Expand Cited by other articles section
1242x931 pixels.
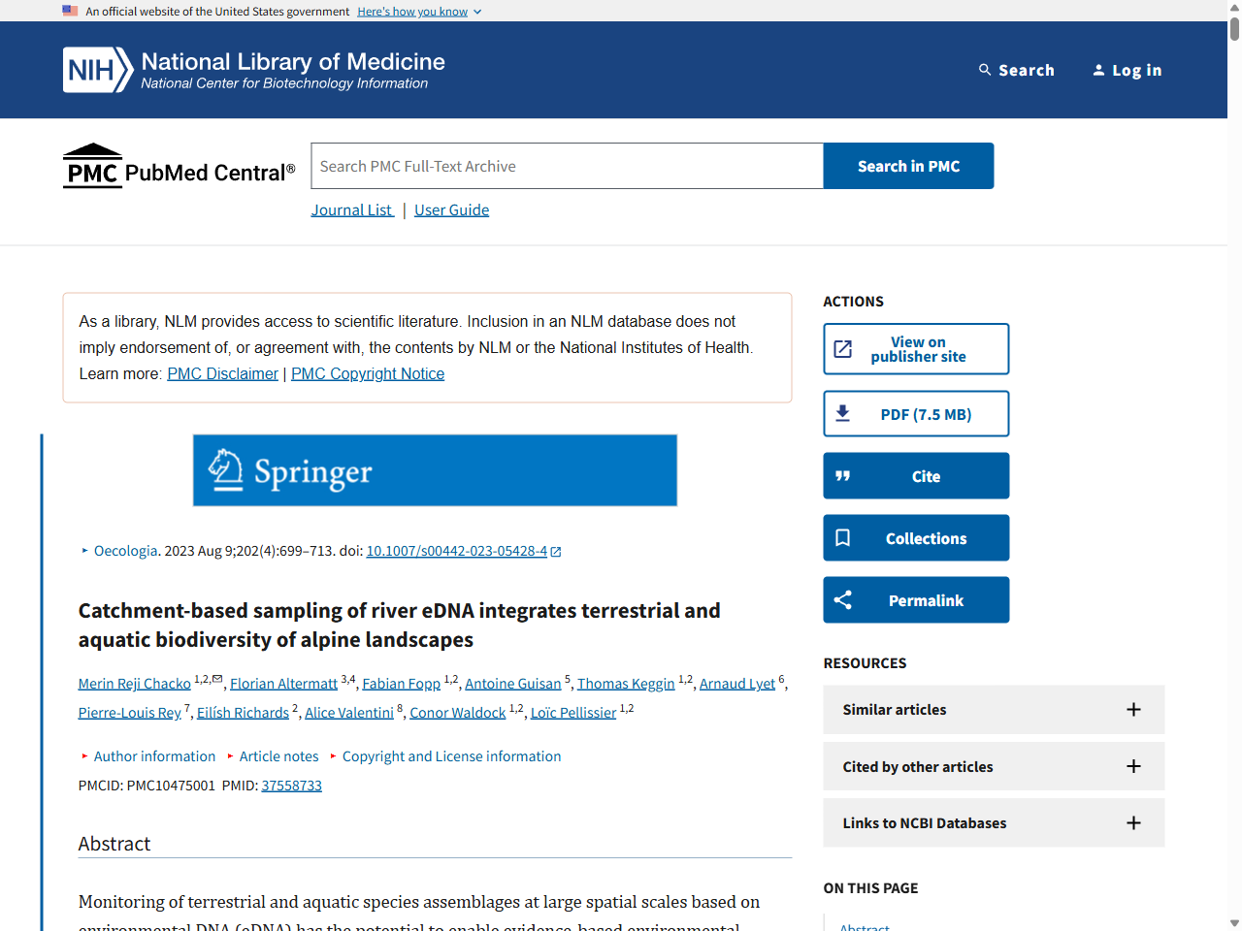[994, 767]
